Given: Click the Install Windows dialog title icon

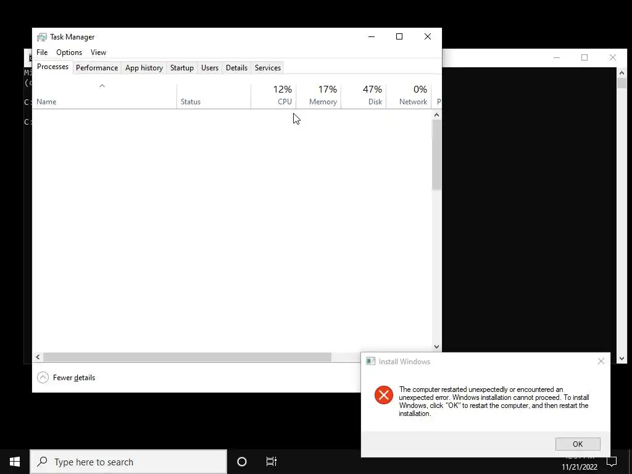Looking at the screenshot, I should 370,362.
